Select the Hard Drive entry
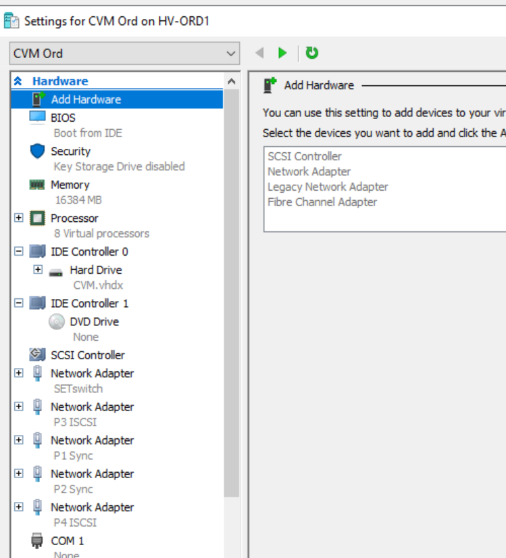The width and height of the screenshot is (506, 558). [x=96, y=270]
